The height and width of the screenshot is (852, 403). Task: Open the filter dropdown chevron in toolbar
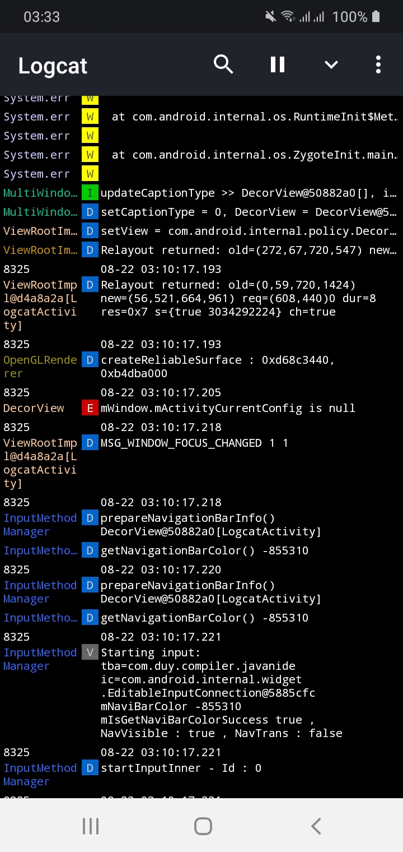tap(331, 64)
